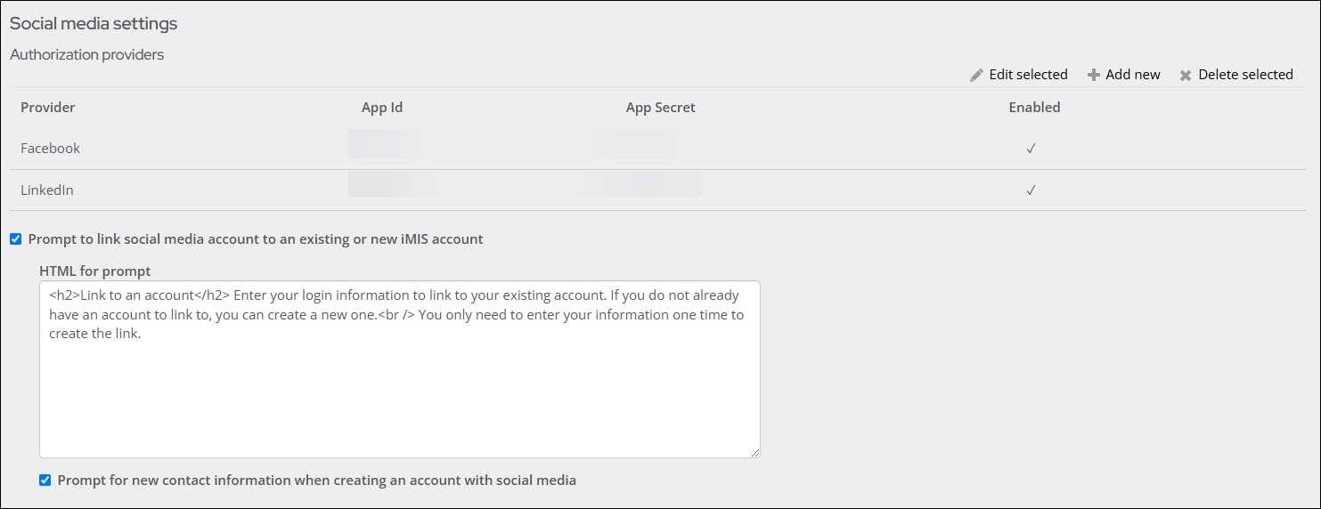Image resolution: width=1321 pixels, height=509 pixels.
Task: Click the Delete selected link text
Action: (1245, 75)
